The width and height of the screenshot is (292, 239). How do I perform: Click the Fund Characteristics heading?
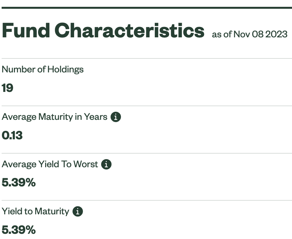pyautogui.click(x=103, y=31)
